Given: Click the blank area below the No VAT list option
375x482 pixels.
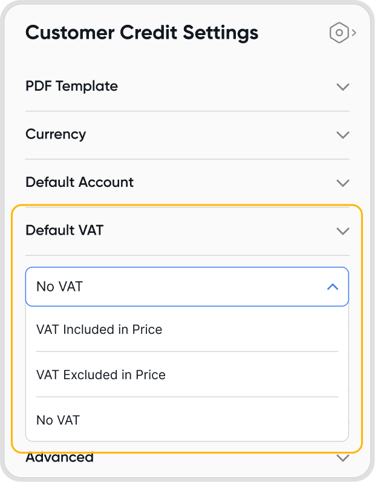Looking at the screenshot, I should tap(181, 437).
